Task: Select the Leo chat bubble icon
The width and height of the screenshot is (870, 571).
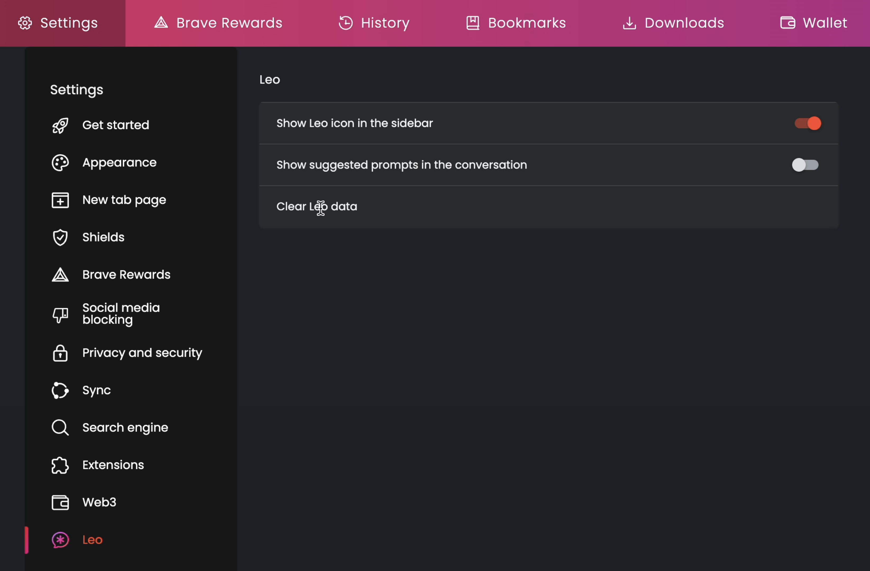Action: click(60, 540)
